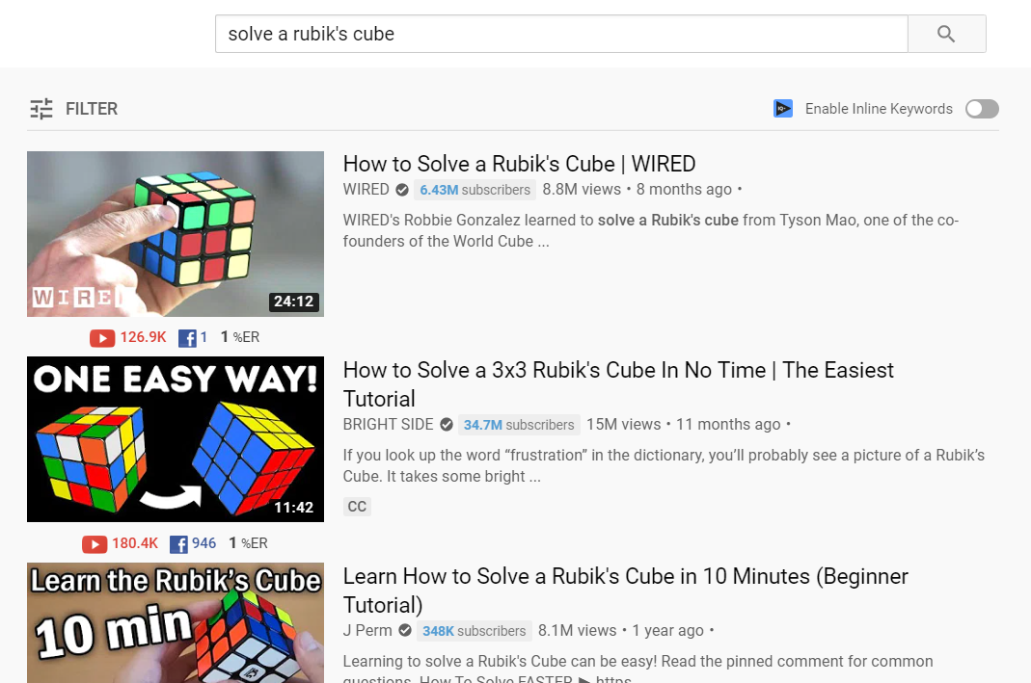Click the 348K subscribers badge
This screenshot has height=683, width=1031.
tap(475, 631)
